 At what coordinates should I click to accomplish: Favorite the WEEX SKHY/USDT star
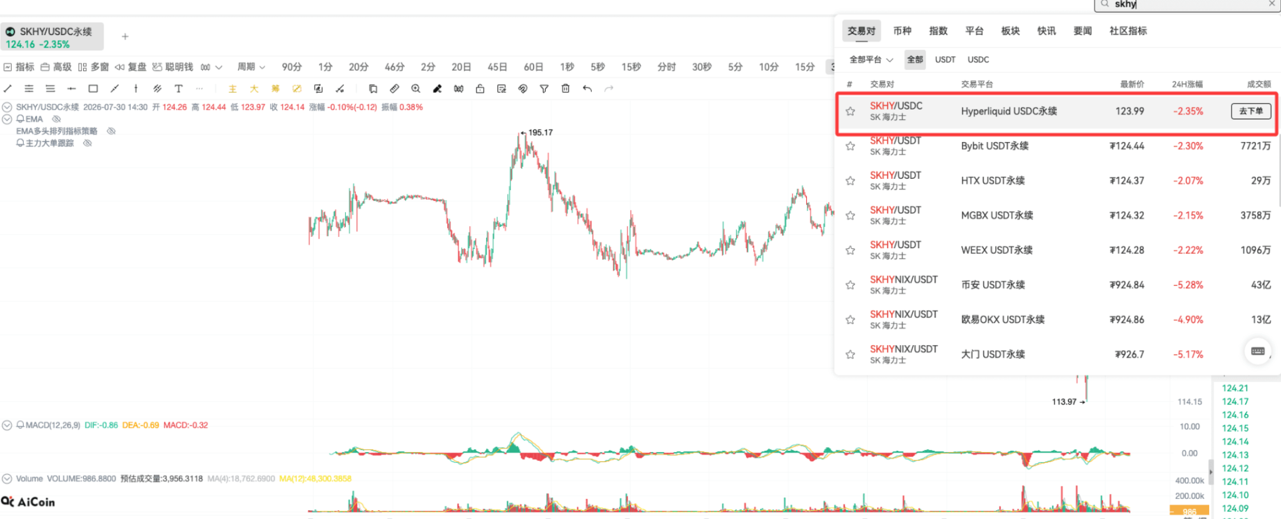tap(850, 250)
